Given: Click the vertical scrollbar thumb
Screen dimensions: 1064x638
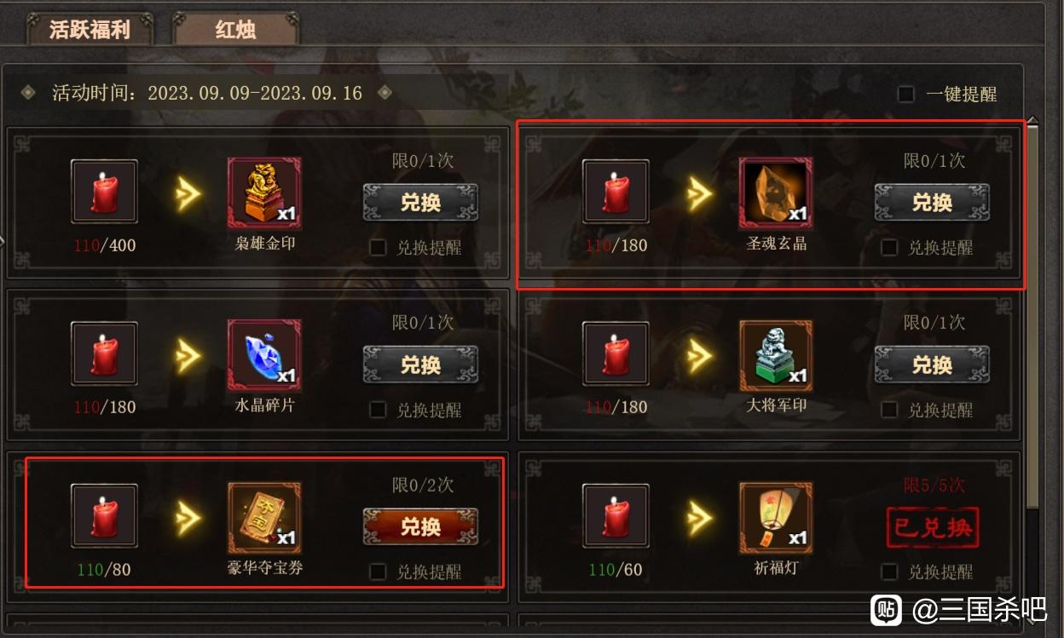Looking at the screenshot, I should click(x=1032, y=317).
